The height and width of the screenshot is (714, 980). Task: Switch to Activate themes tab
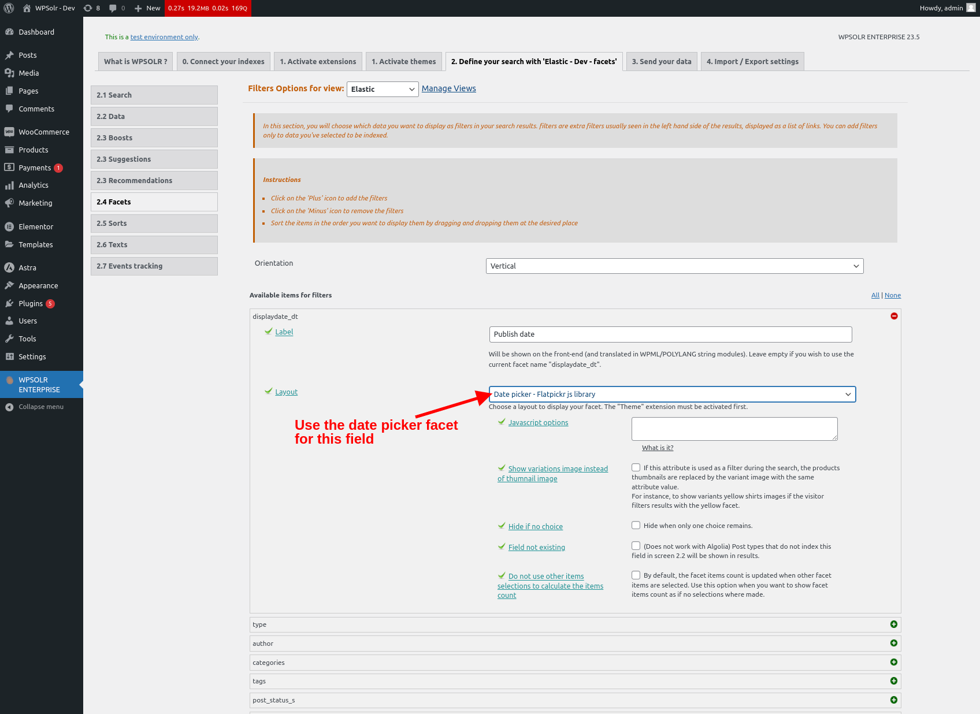coord(404,61)
